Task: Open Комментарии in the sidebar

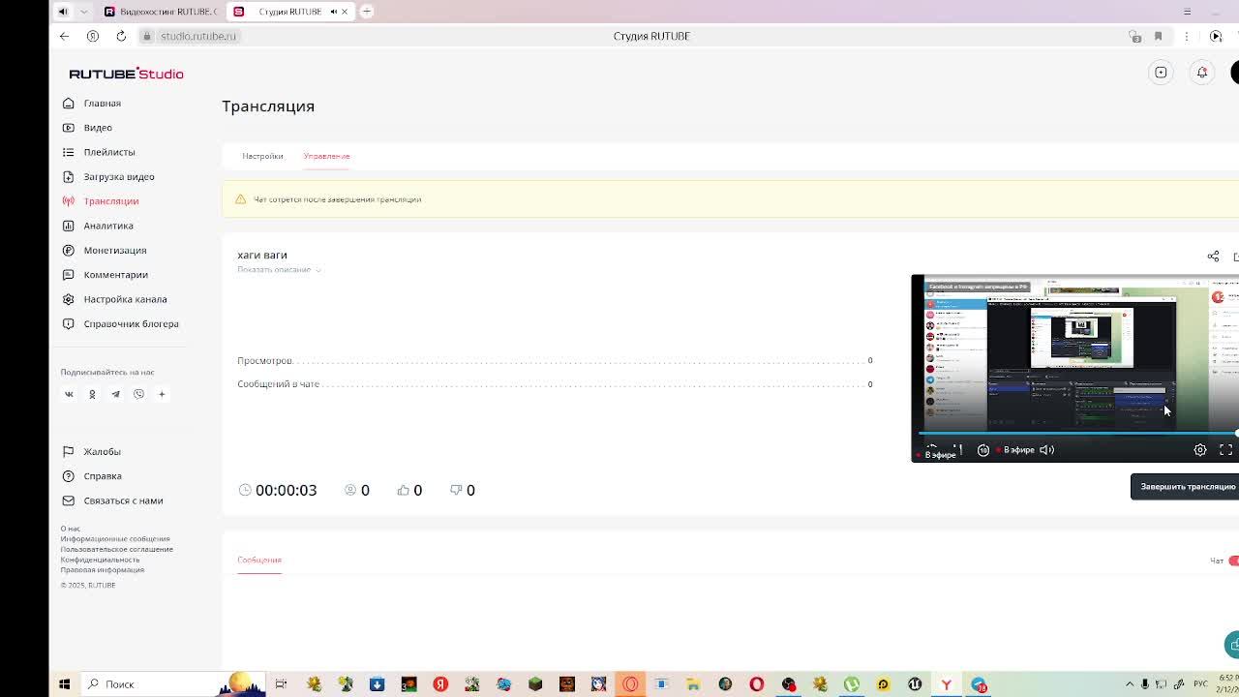Action: click(116, 275)
